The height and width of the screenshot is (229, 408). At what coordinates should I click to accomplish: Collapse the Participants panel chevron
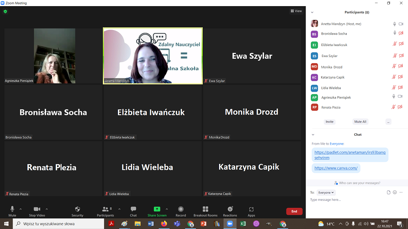tap(312, 12)
